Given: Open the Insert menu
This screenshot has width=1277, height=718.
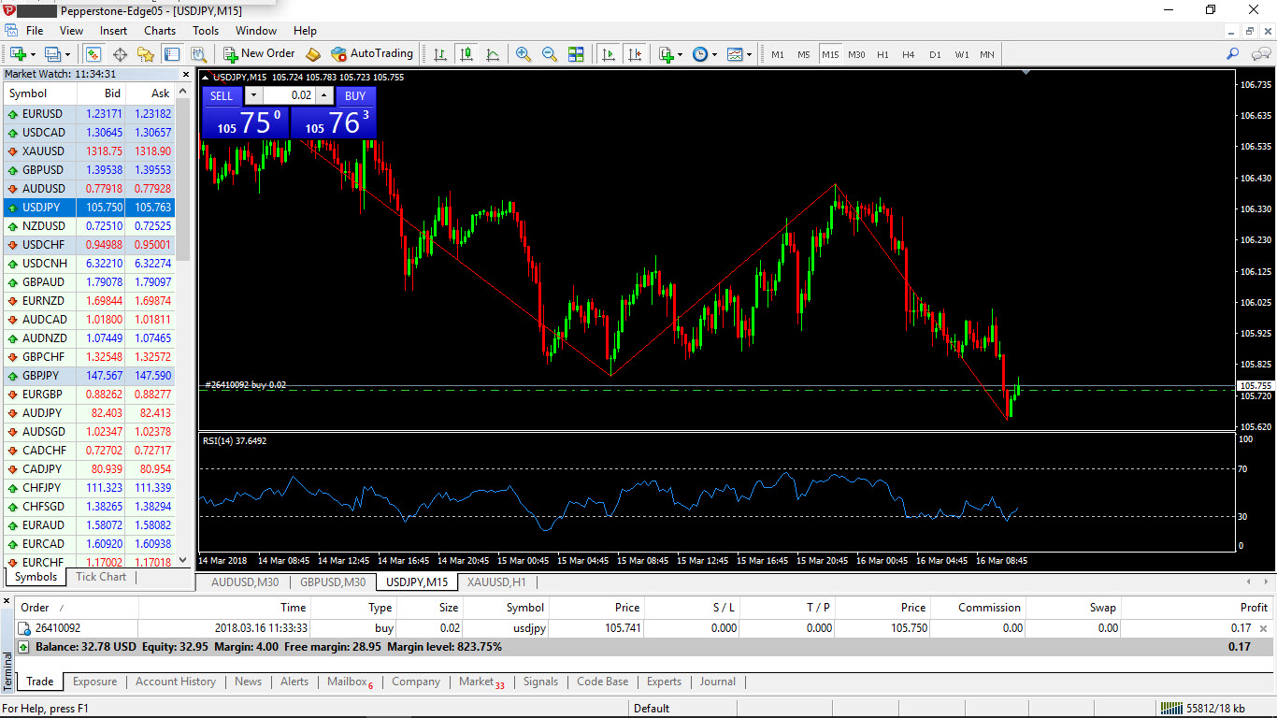Looking at the screenshot, I should click(x=114, y=31).
